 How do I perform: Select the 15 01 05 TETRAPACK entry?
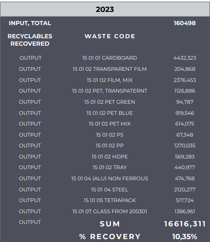click(x=110, y=200)
